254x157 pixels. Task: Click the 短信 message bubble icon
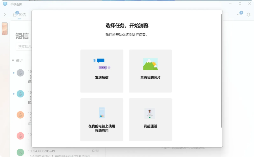(x=15, y=15)
